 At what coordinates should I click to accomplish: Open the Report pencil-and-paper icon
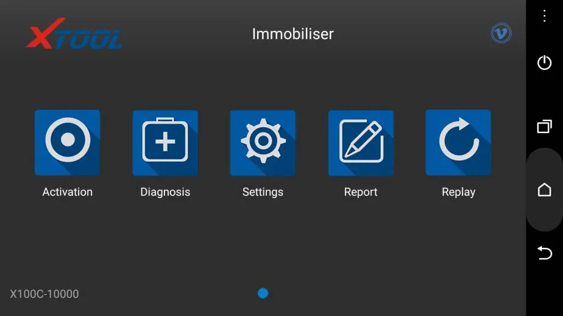(361, 143)
